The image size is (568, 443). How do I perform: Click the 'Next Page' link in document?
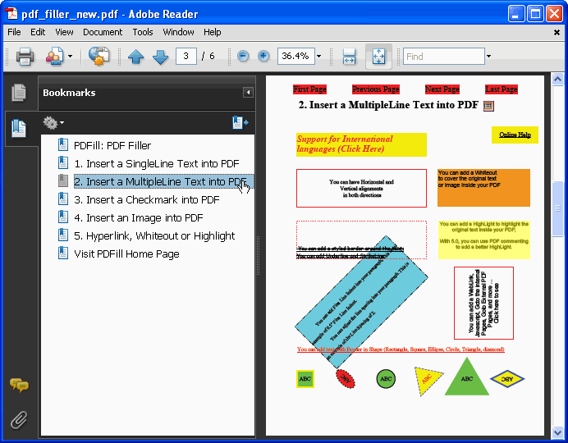point(442,89)
